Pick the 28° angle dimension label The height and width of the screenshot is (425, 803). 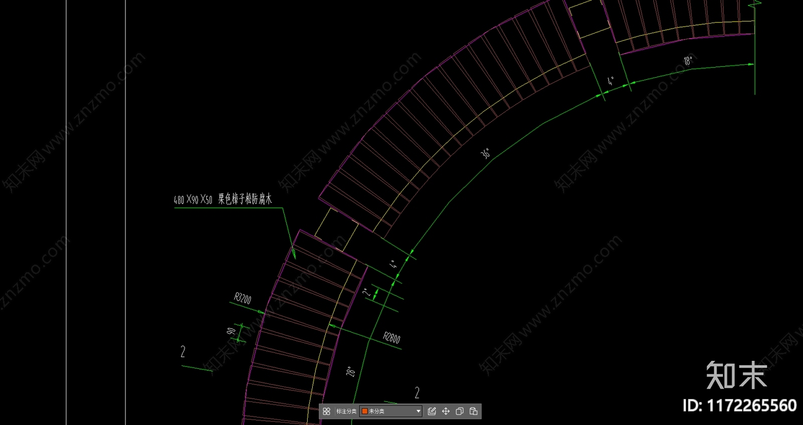coord(351,372)
